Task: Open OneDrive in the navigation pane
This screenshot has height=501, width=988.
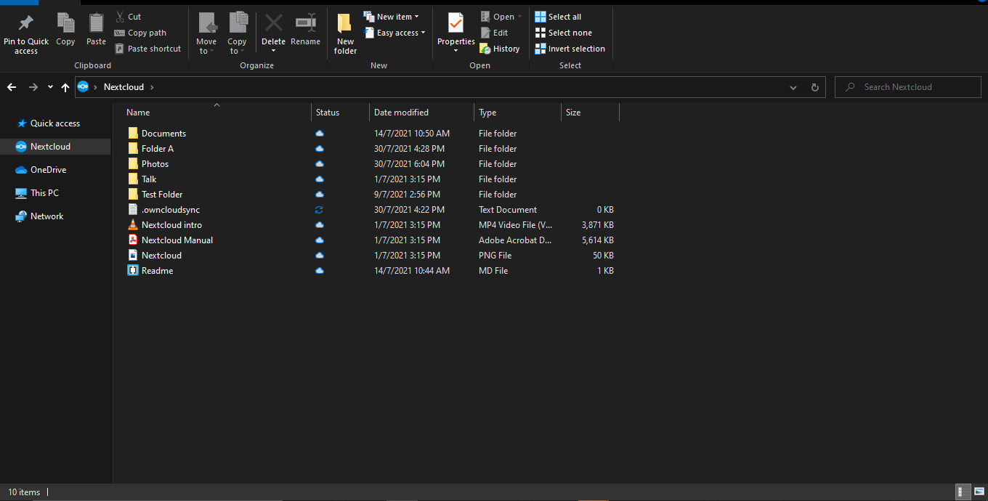Action: pyautogui.click(x=48, y=170)
